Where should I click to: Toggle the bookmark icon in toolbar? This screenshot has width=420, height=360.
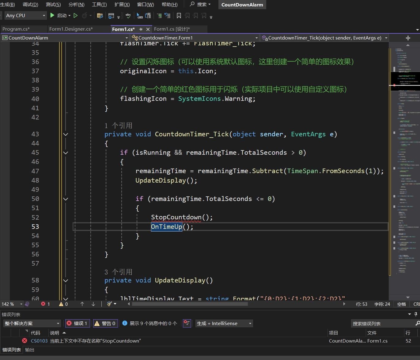coord(179,16)
